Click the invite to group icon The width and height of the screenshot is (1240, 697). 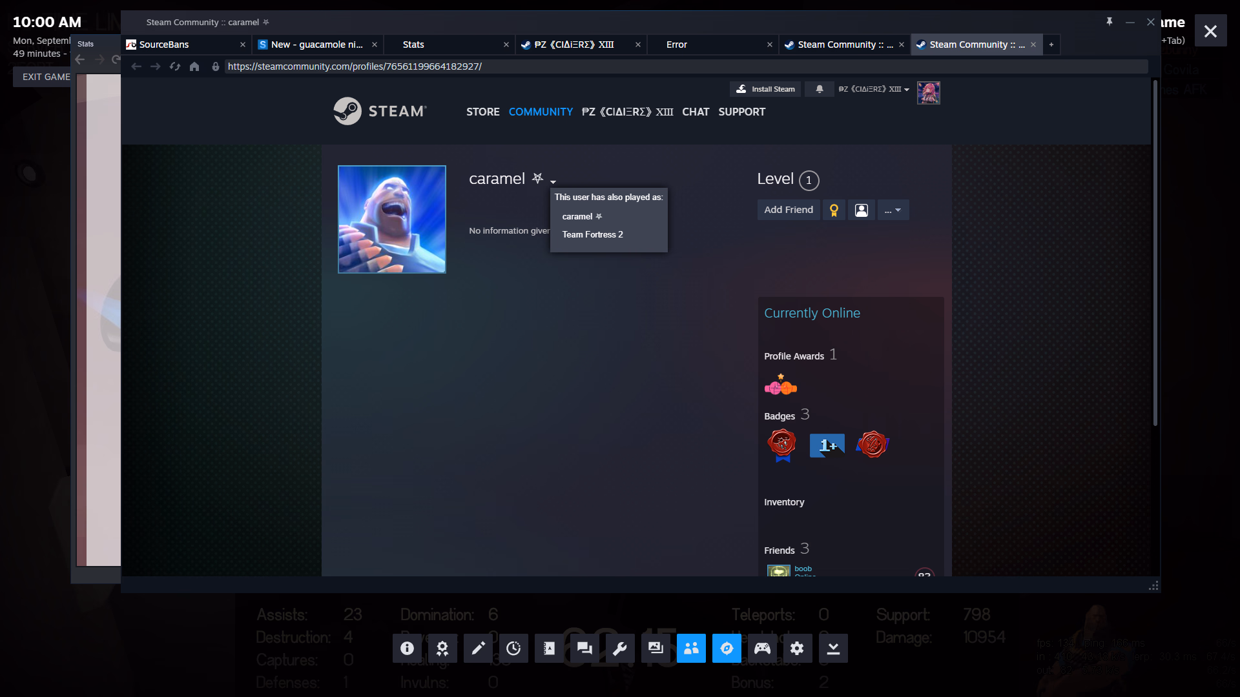pyautogui.click(x=862, y=210)
